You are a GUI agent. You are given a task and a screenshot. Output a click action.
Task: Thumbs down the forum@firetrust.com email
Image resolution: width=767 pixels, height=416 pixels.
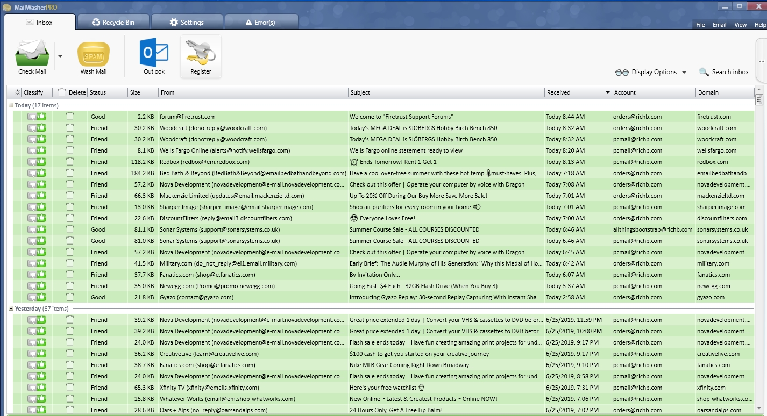(32, 117)
